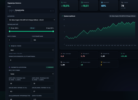The image size is (138, 100).
Task: Click the bookmaker commission input field containing 0
Action: click(x=31, y=60)
